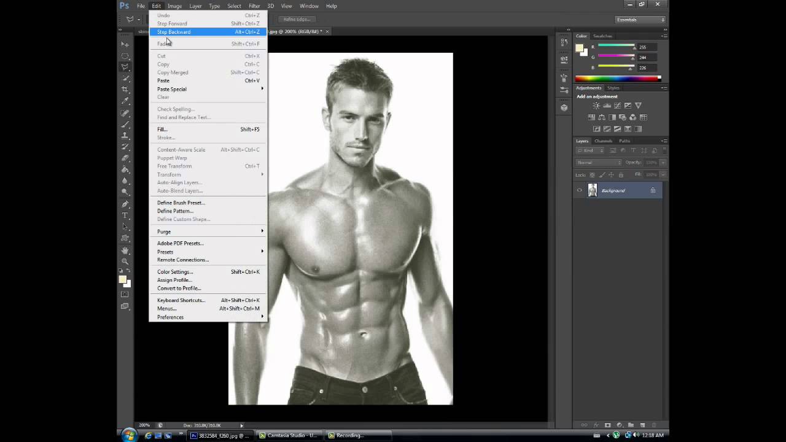The height and width of the screenshot is (442, 786).
Task: Add a Levels adjustment
Action: coord(607,106)
